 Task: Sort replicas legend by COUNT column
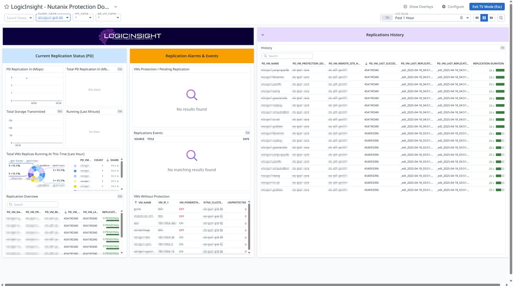[x=98, y=160]
